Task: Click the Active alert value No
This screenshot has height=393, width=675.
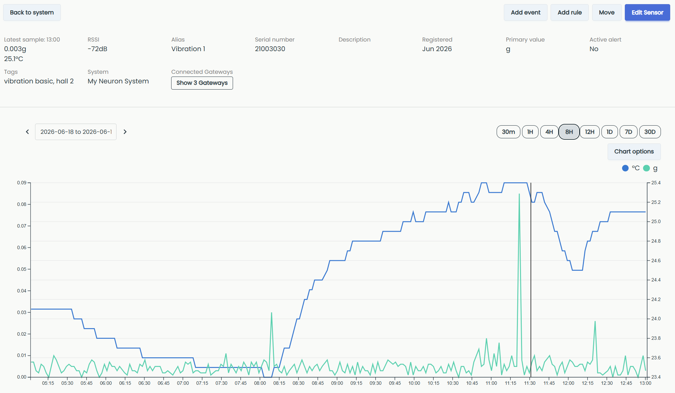Action: pyautogui.click(x=594, y=49)
